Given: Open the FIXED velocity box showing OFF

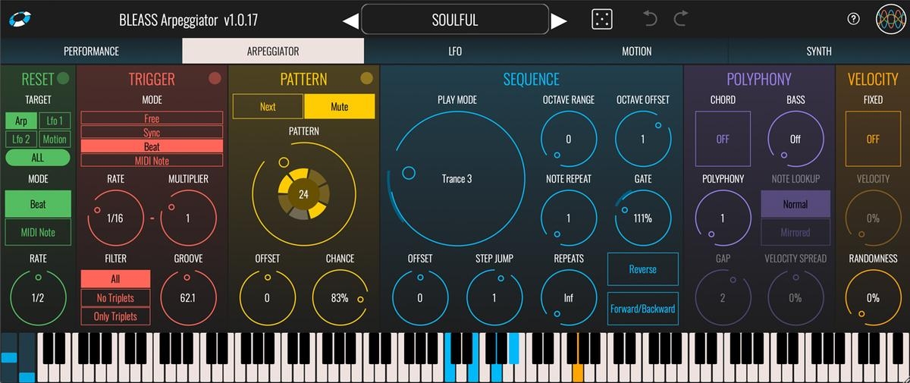Looking at the screenshot, I should coord(873,139).
